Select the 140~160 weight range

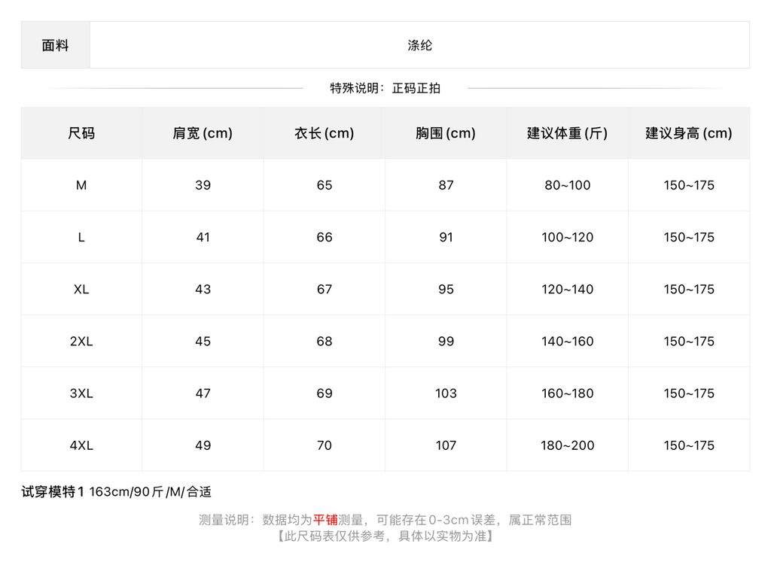[x=568, y=342]
